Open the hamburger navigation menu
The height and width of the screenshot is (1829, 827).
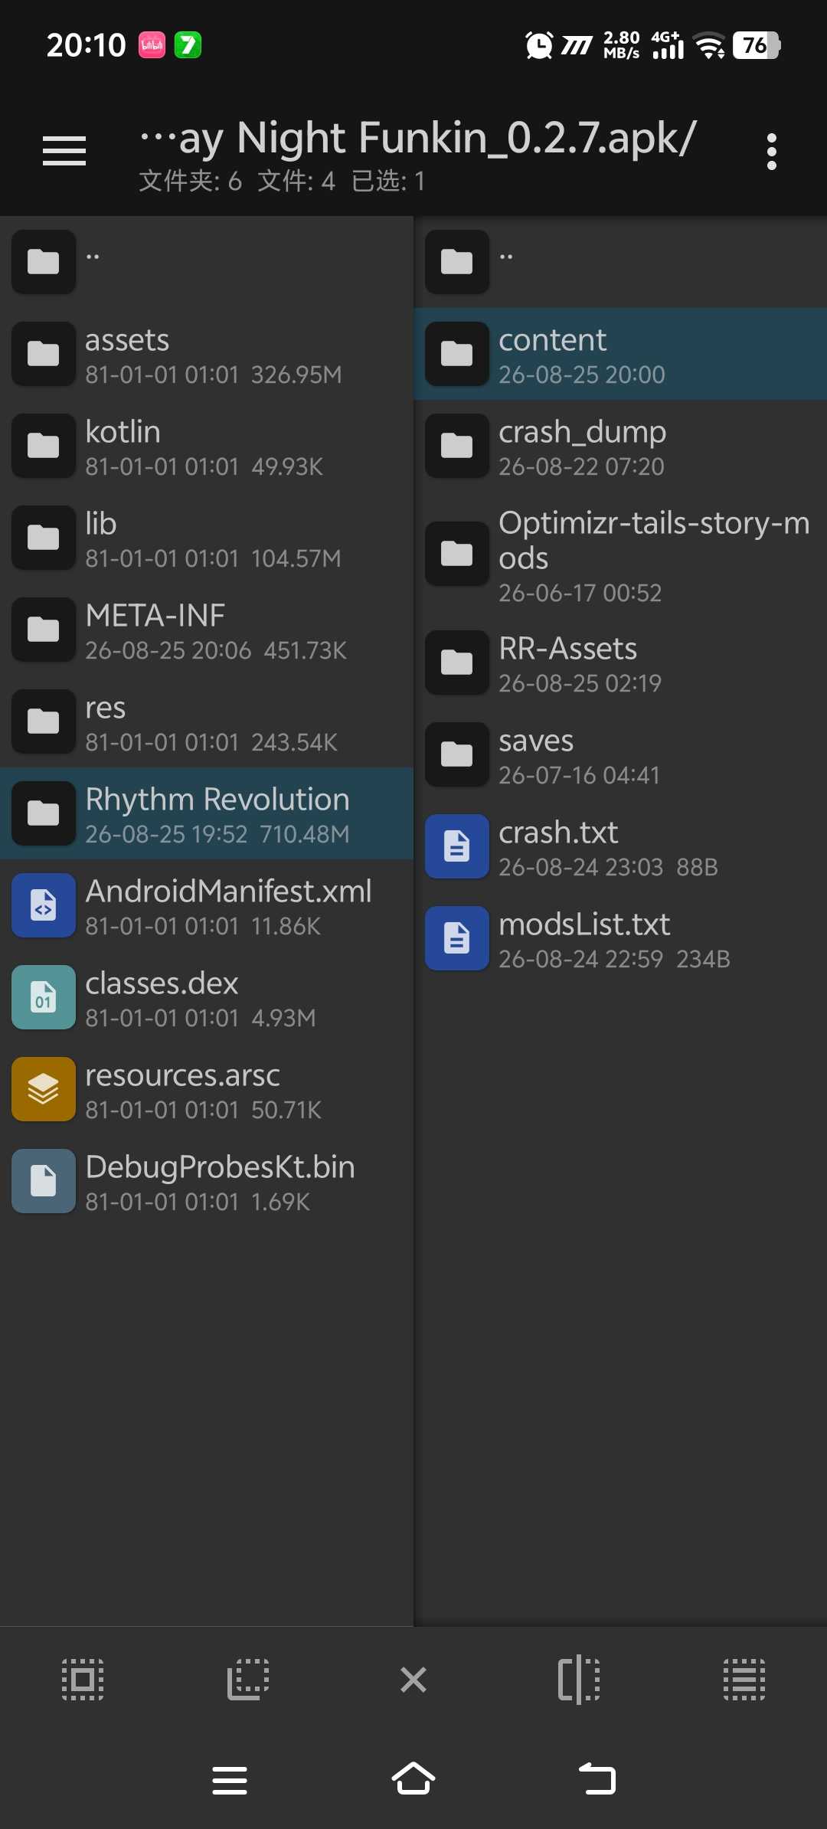pyautogui.click(x=64, y=150)
